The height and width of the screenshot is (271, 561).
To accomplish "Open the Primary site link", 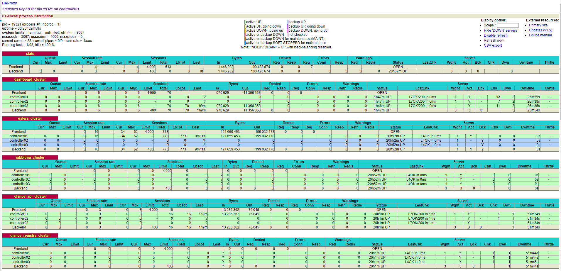I will tap(538, 25).
